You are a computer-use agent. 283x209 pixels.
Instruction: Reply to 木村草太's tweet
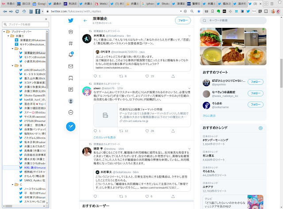(96, 76)
